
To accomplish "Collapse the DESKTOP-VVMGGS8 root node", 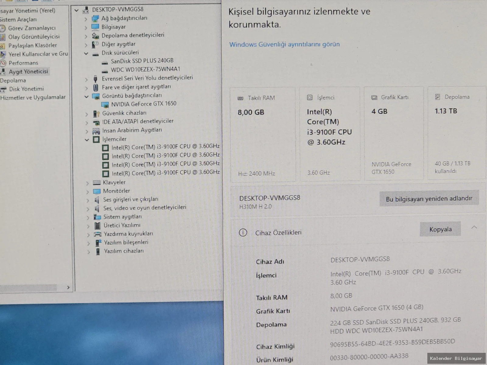I will 77,10.
